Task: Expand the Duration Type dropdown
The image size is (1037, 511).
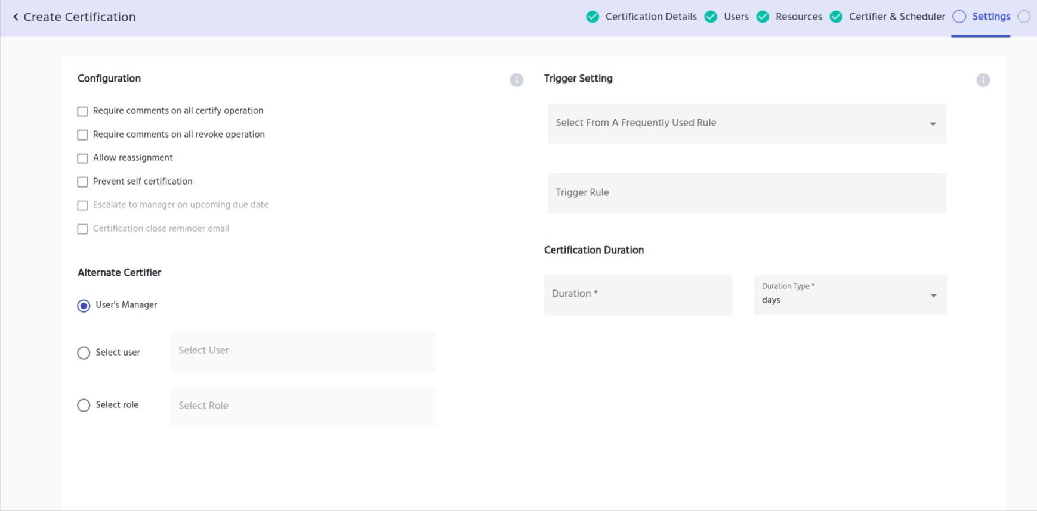Action: click(850, 295)
